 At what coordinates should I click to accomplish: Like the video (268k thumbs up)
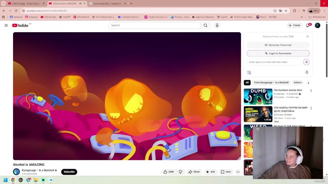coord(169,172)
